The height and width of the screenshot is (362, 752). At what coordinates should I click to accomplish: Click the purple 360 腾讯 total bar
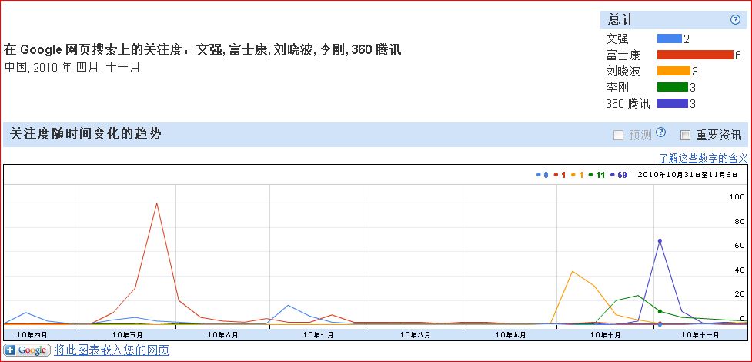[x=673, y=103]
